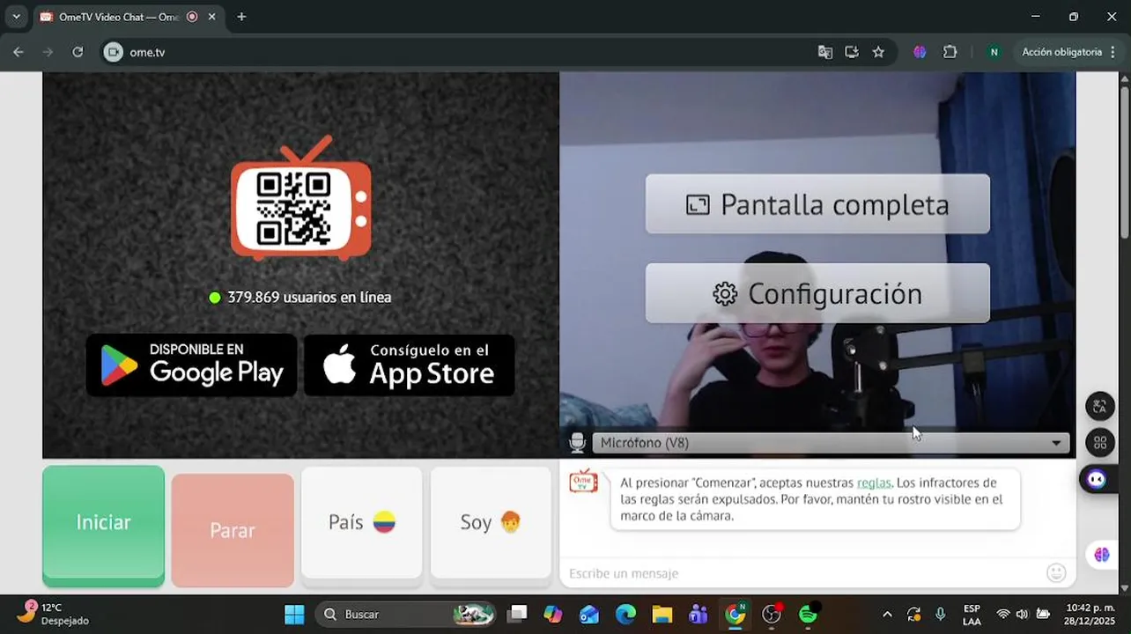Click the grid apps sidebar icon on the right edge
Screen dimensions: 1131x634
point(1099,443)
